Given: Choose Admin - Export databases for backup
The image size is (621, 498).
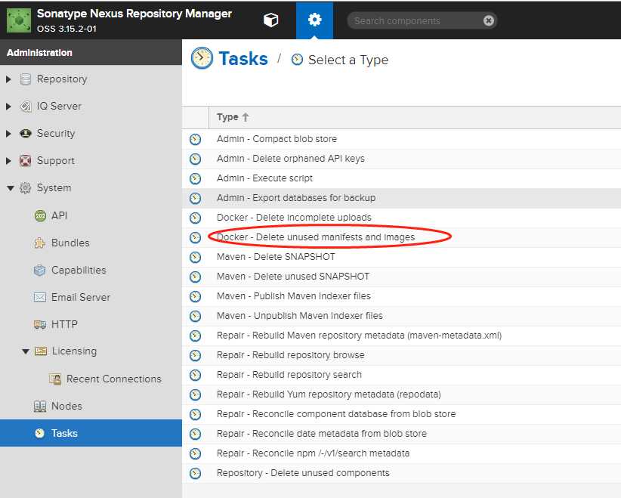Looking at the screenshot, I should tap(295, 198).
